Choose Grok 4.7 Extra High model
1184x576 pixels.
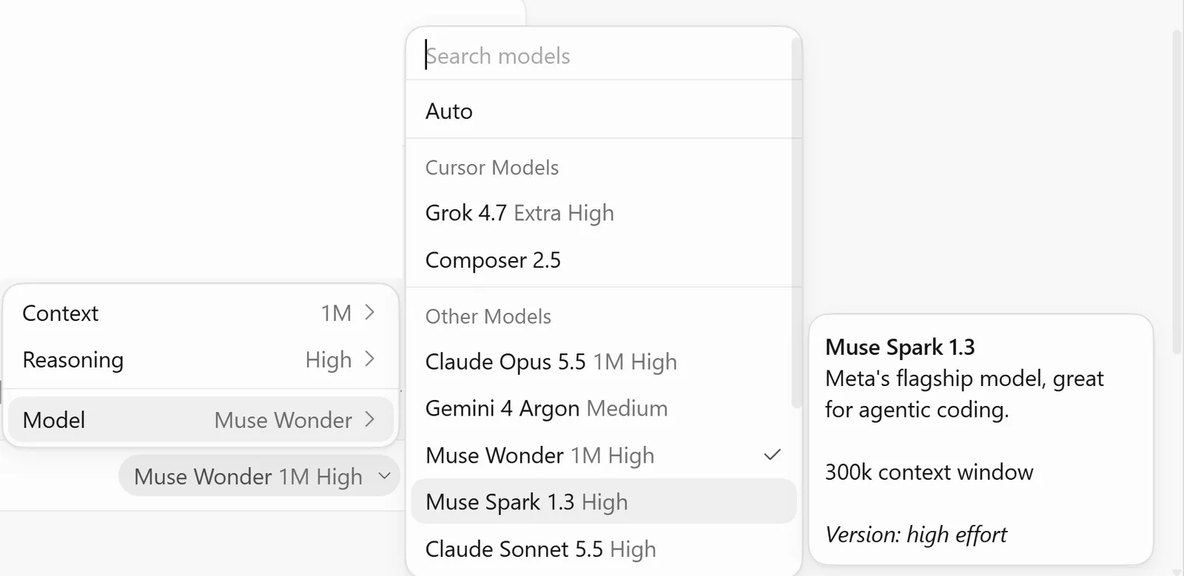[603, 213]
